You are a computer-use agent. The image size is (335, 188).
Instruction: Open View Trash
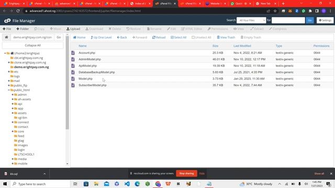226,37
